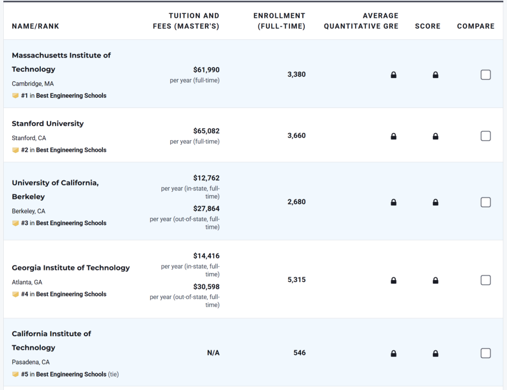The width and height of the screenshot is (507, 390).
Task: Click Berkeley's $12,762 in-state tuition
Action: coord(206,178)
